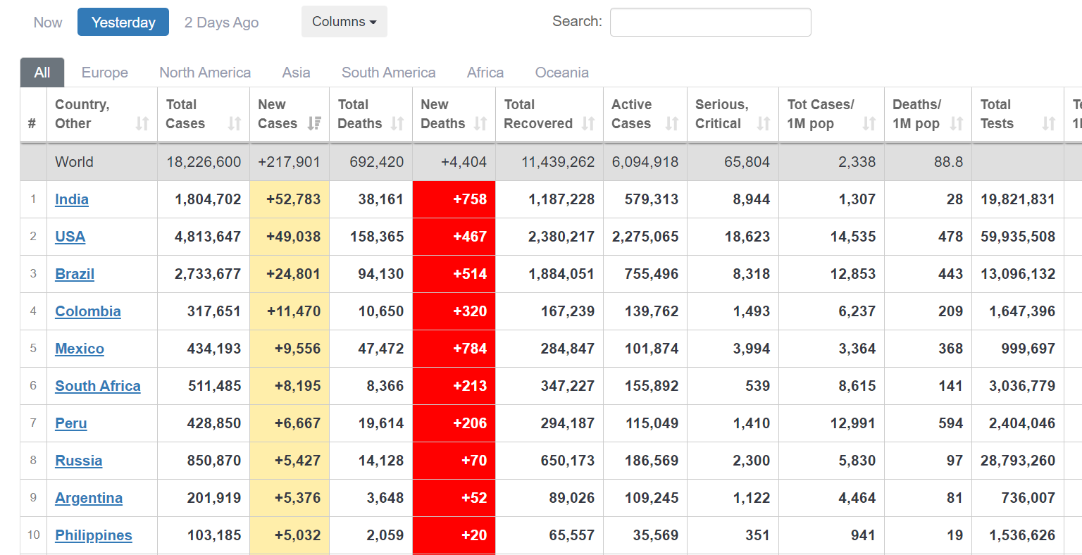
Task: Click Philippines new cases +5,032 cell
Action: coord(290,535)
